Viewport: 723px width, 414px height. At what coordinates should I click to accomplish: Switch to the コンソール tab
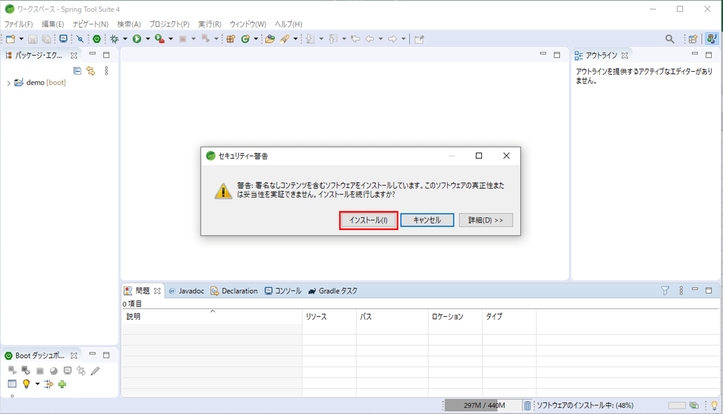(283, 291)
